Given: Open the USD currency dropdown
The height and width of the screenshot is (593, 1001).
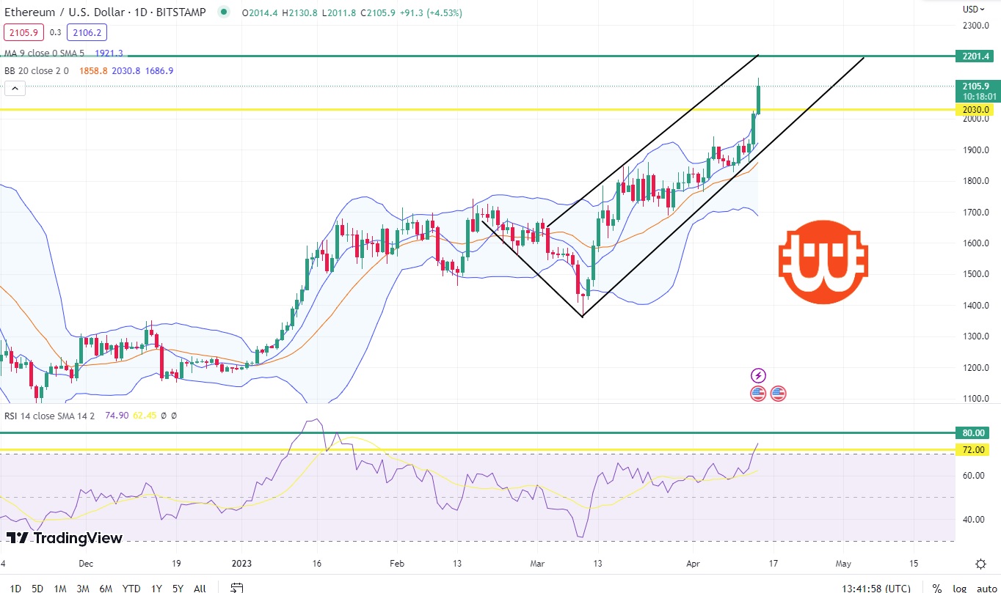Looking at the screenshot, I should tap(973, 9).
